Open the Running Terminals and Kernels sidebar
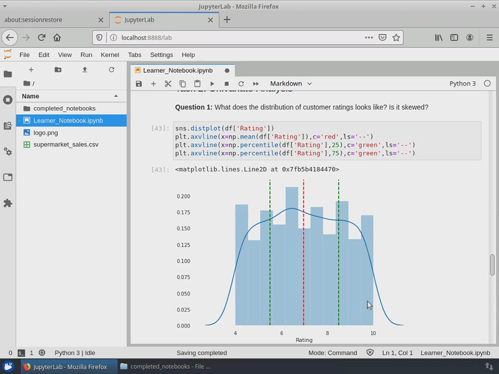Viewport: 499px width, 374px height. [x=8, y=100]
